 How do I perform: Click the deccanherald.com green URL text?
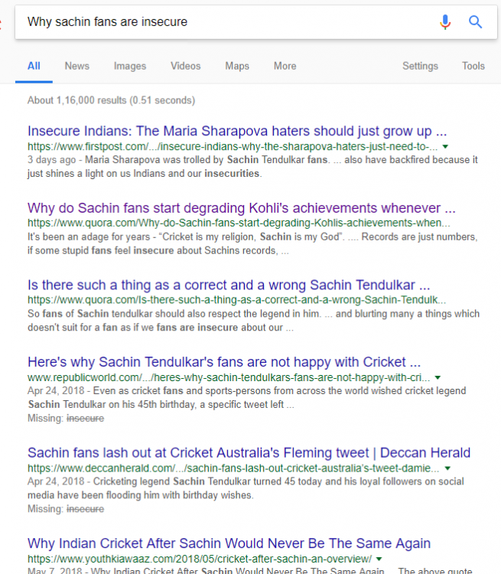[x=233, y=468]
